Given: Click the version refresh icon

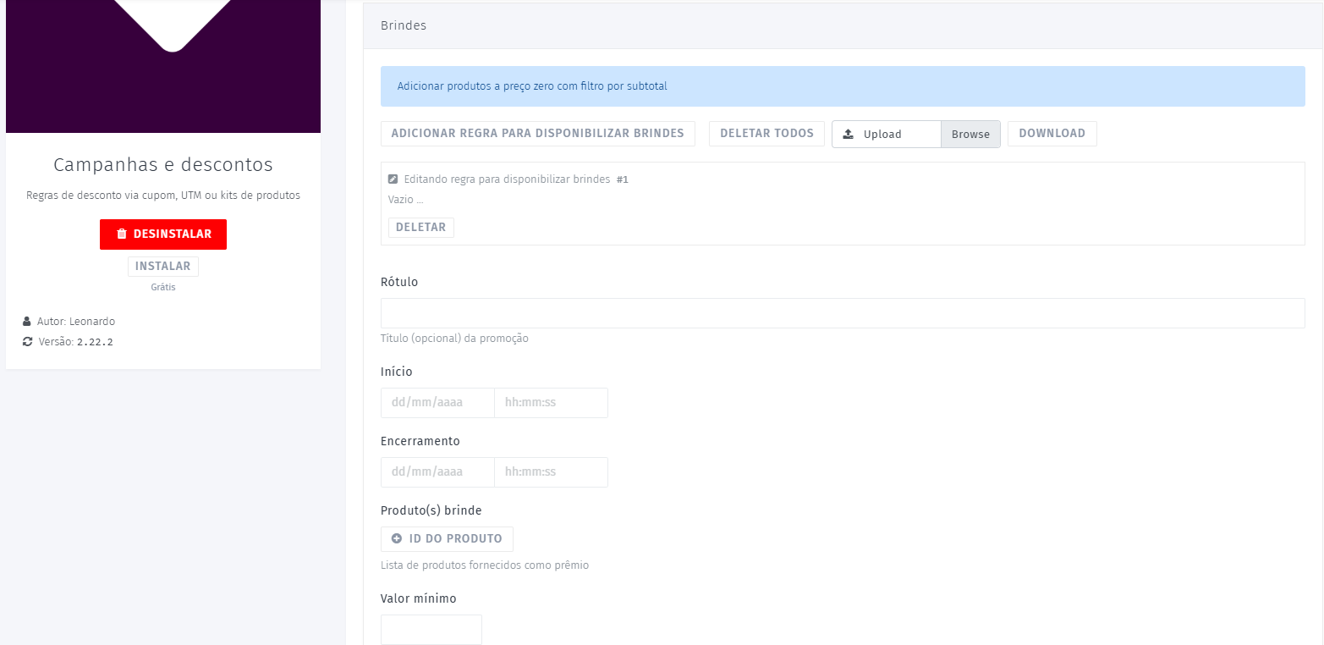Looking at the screenshot, I should tap(27, 342).
